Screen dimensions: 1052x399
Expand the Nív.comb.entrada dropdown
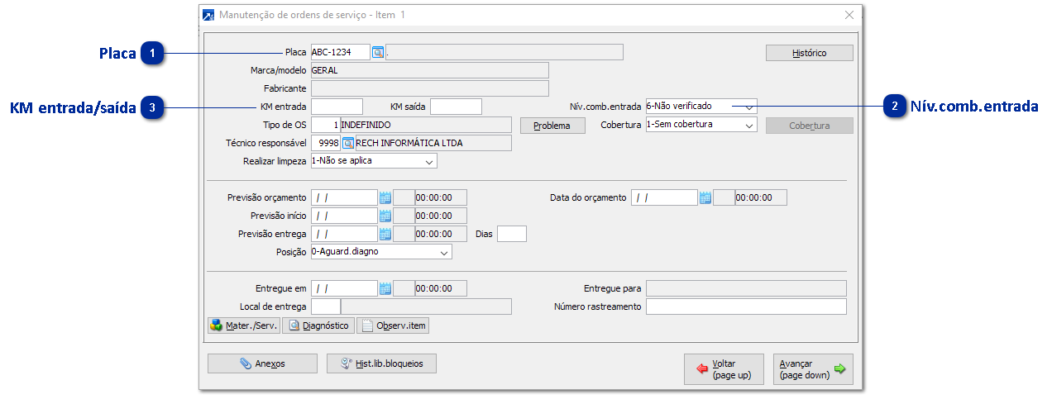point(748,107)
